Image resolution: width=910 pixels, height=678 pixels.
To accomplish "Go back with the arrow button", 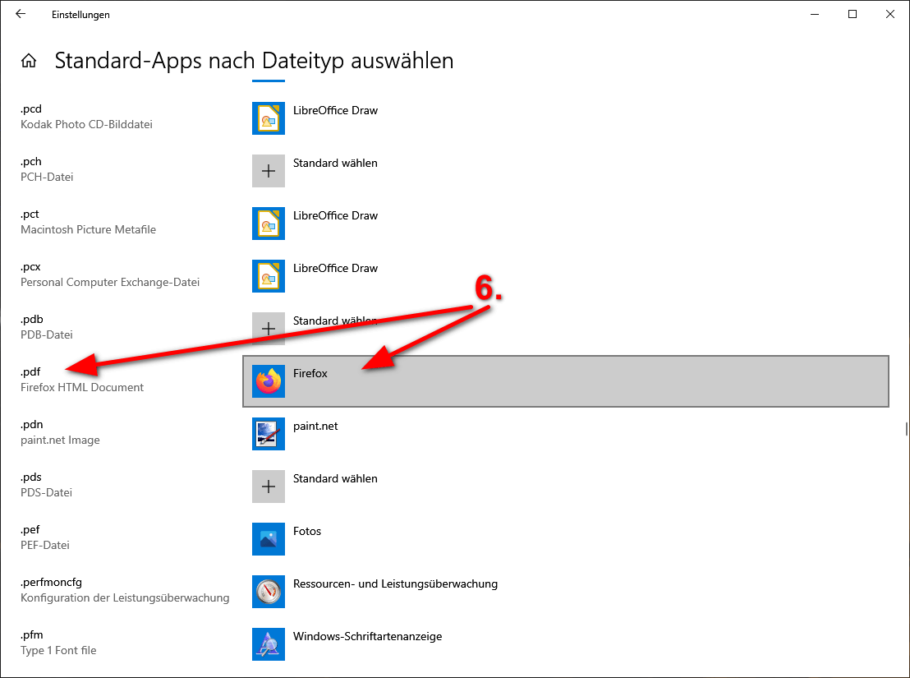I will point(21,14).
